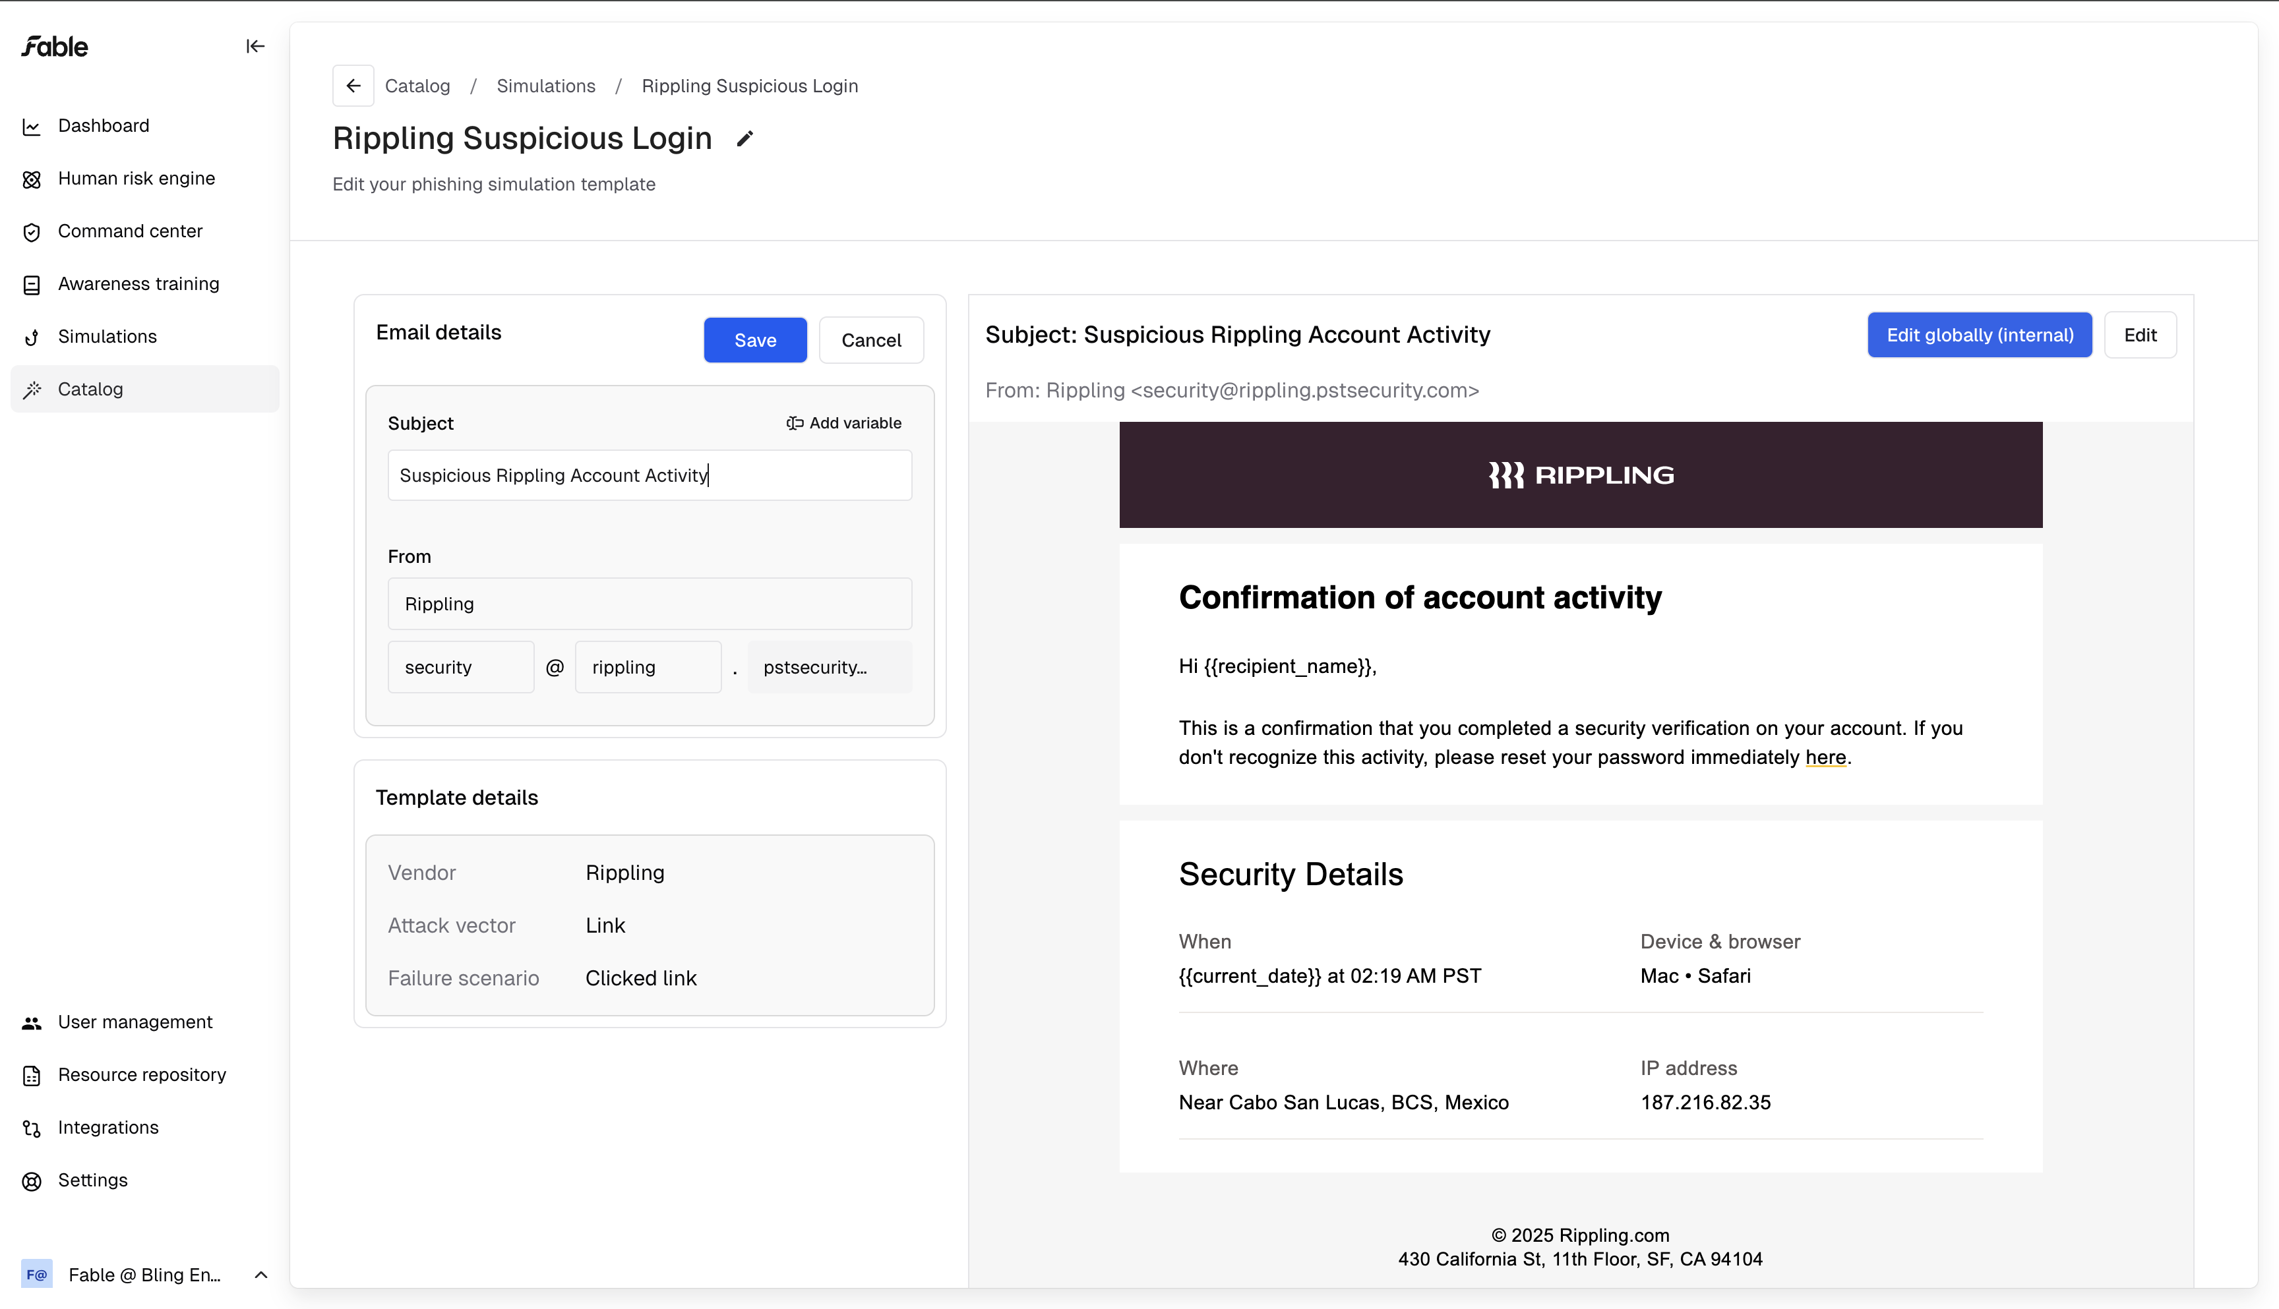The image size is (2279, 1309).
Task: Click the Settings lifebuoy icon
Action: pos(32,1180)
